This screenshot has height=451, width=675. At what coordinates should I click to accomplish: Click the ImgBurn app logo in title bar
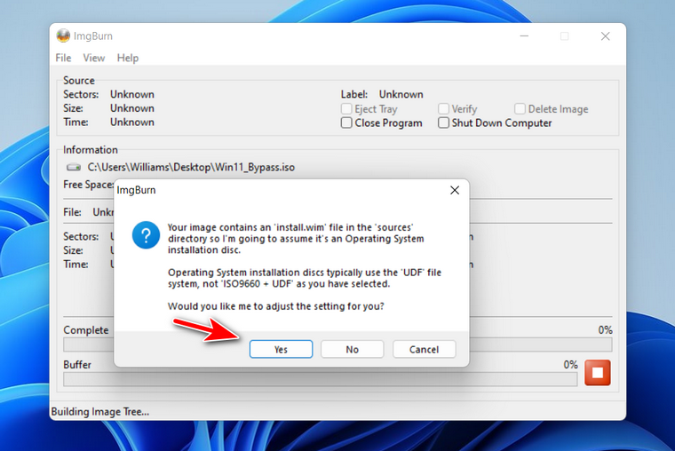63,36
